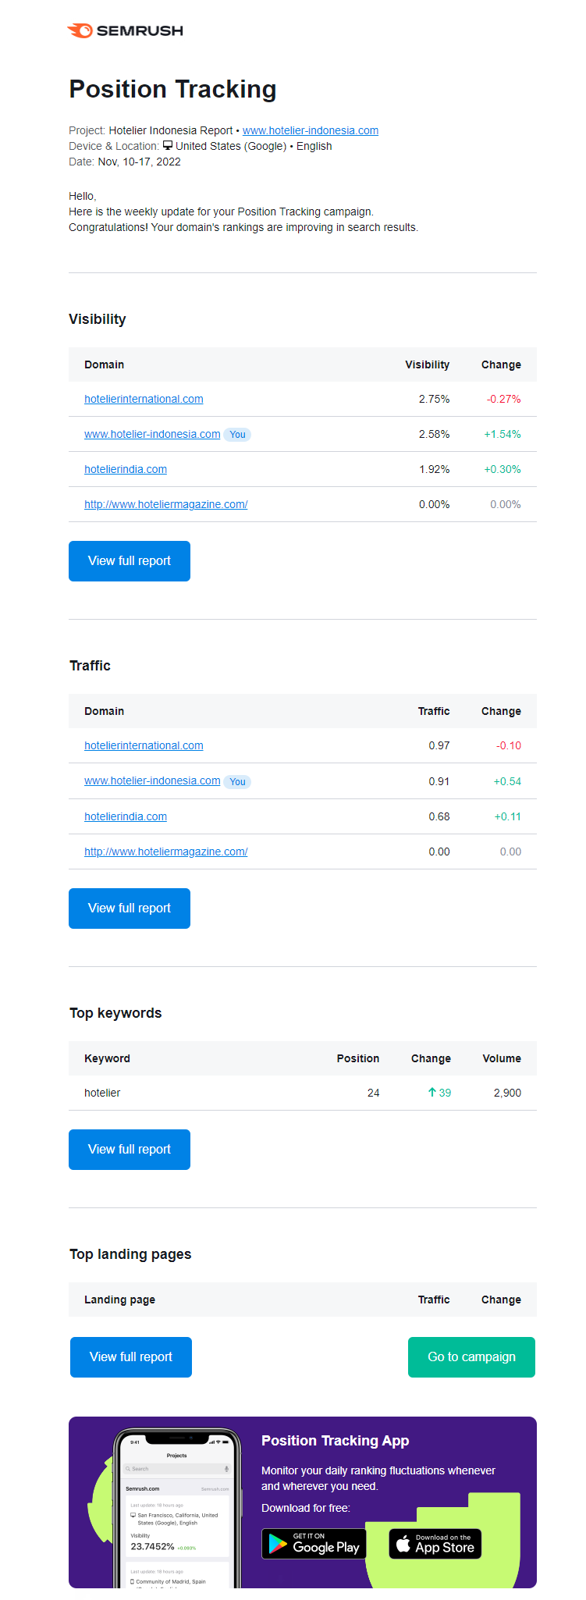586x1600 pixels.
Task: Select the +0.54 traffic change
Action: pyautogui.click(x=507, y=781)
